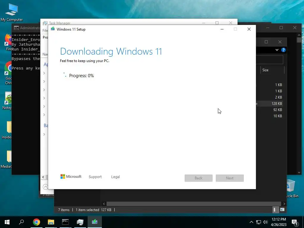Select the 10 KB file row

click(x=269, y=116)
